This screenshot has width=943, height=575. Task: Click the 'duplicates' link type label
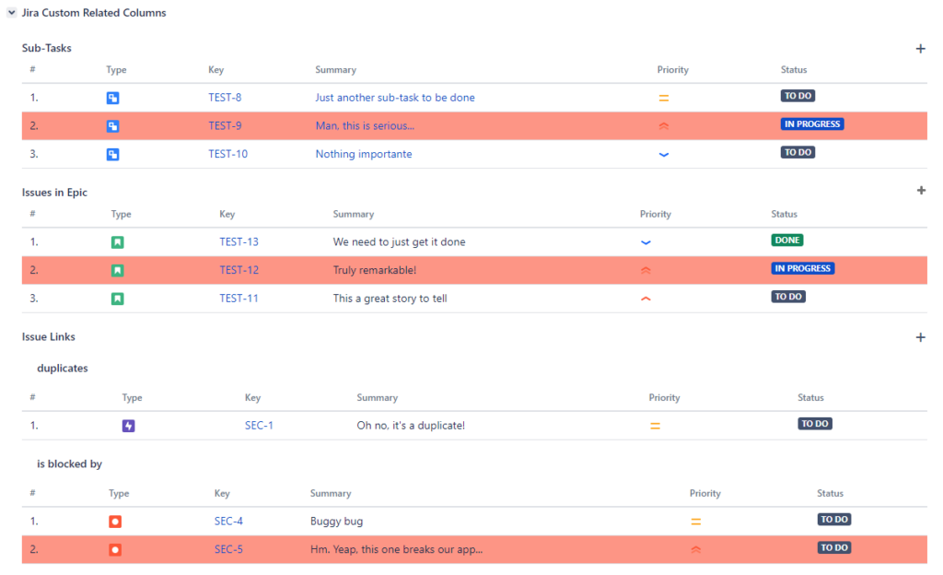(63, 368)
